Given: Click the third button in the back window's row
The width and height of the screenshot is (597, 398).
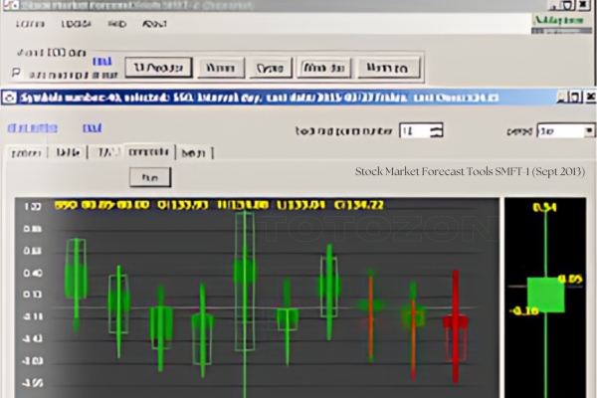Looking at the screenshot, I should 271,69.
